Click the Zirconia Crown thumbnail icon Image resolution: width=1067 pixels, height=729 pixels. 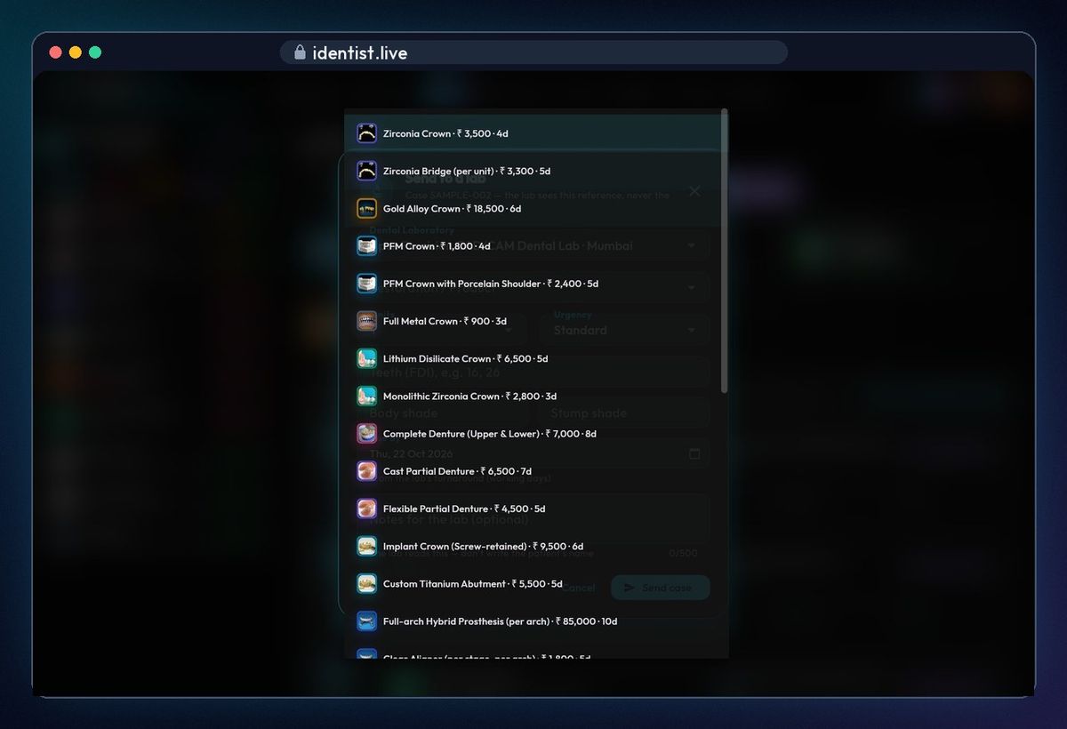[367, 133]
